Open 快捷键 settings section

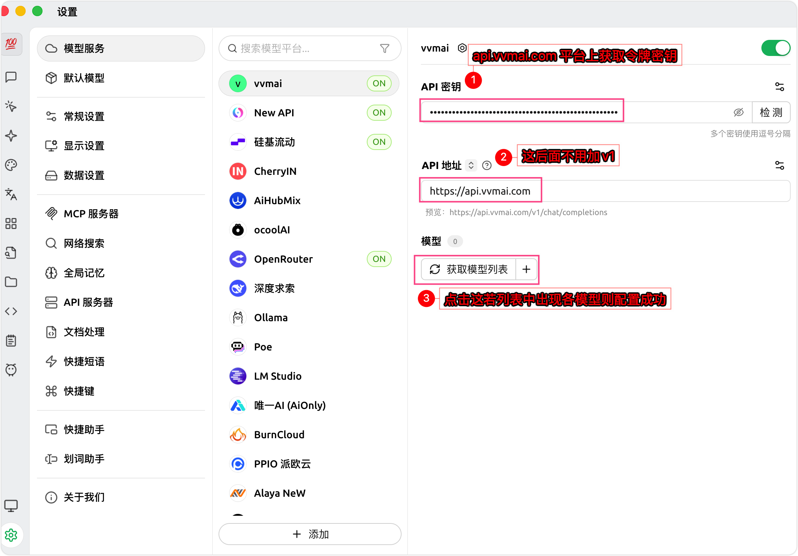[121, 391]
